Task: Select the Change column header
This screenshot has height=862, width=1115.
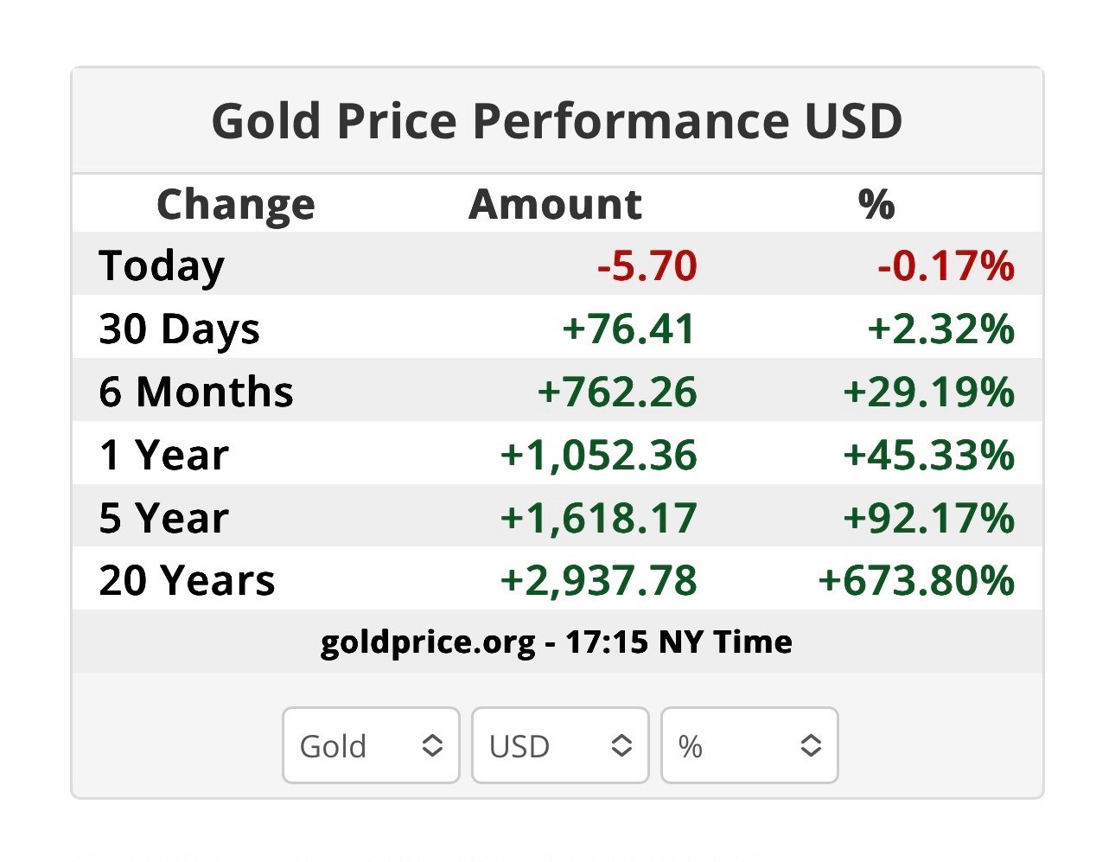Action: point(236,206)
